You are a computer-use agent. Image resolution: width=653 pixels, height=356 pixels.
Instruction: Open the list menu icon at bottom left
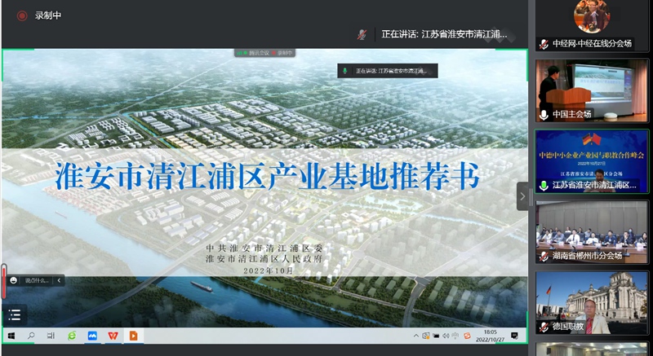click(x=14, y=315)
